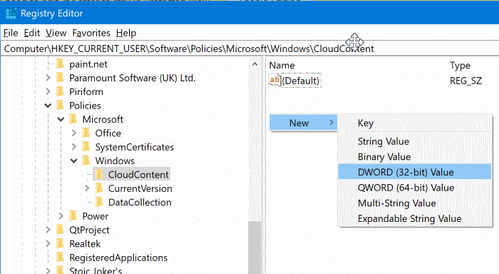Image resolution: width=499 pixels, height=274 pixels.
Task: Select the CloudContent key label
Action: [x=138, y=175]
